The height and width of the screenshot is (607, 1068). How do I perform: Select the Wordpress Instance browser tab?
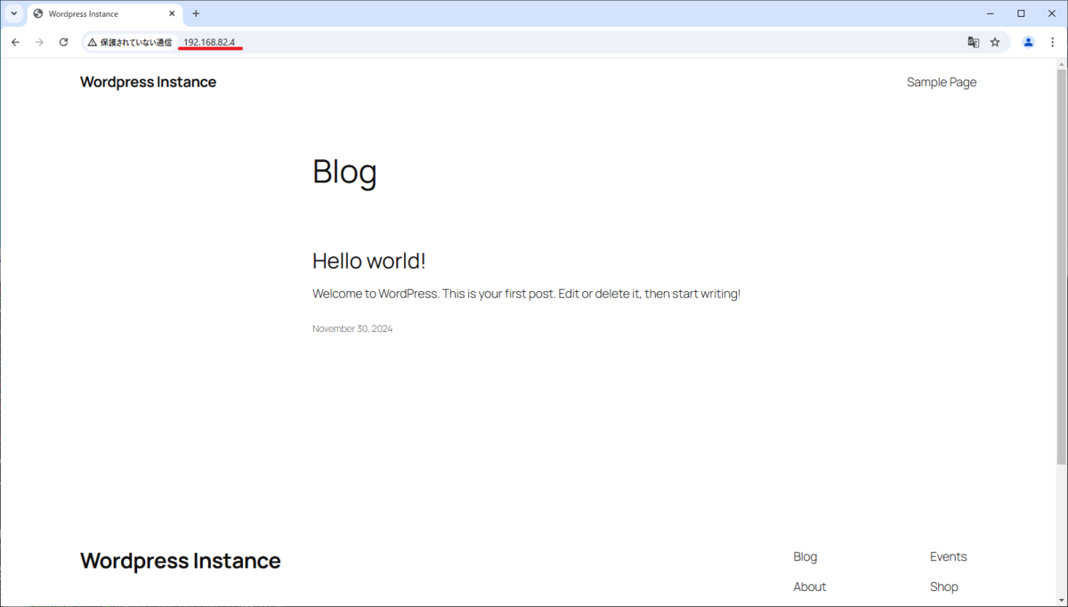point(104,13)
